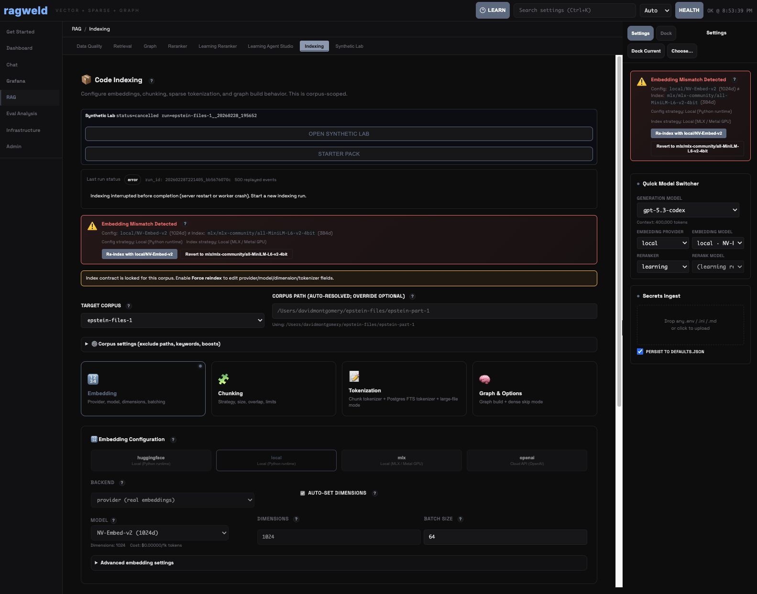Uncheck Persist to defaults.json
The image size is (757, 594).
click(640, 352)
